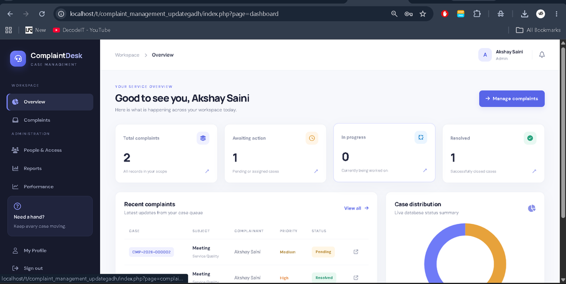The height and width of the screenshot is (284, 566).
Task: Click the Resolved status badge in table
Action: pos(324,277)
